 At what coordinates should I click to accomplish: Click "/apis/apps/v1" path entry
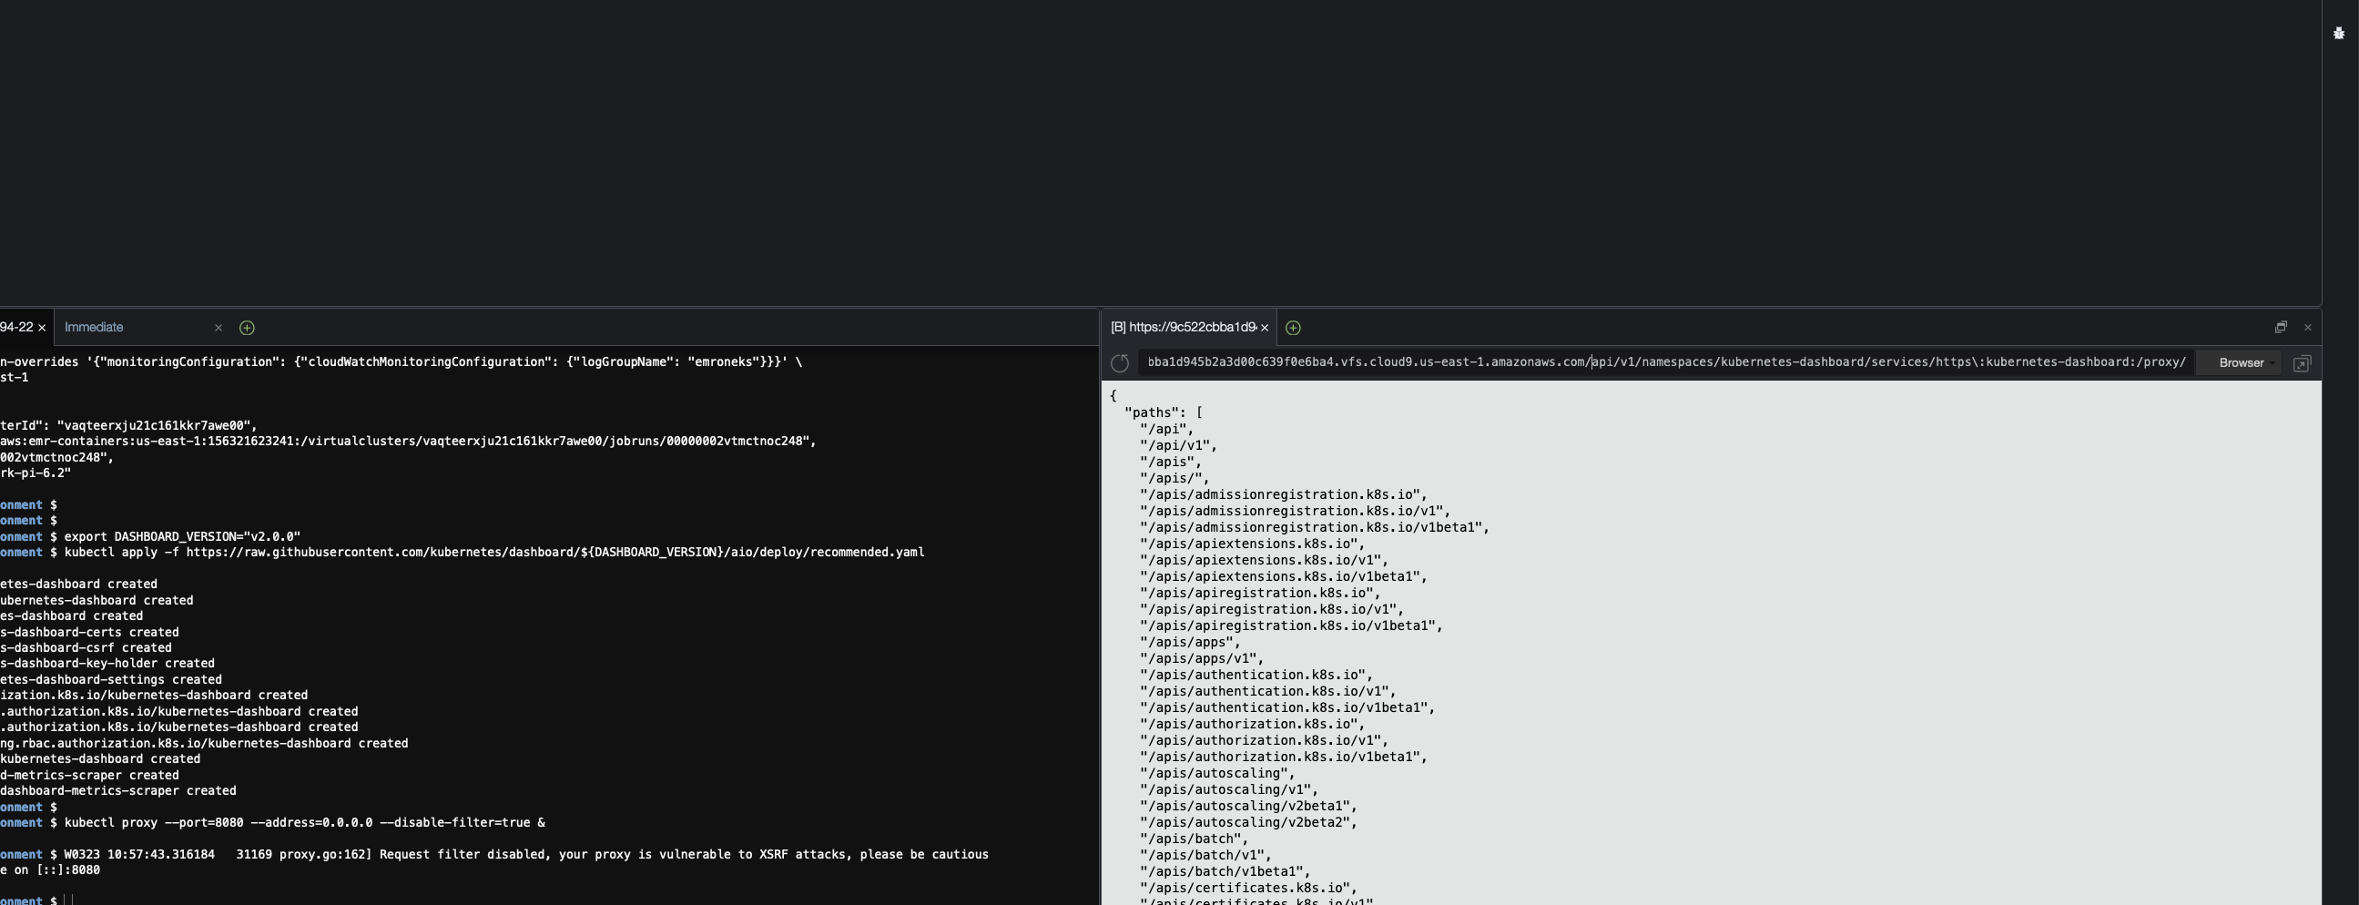(1202, 658)
